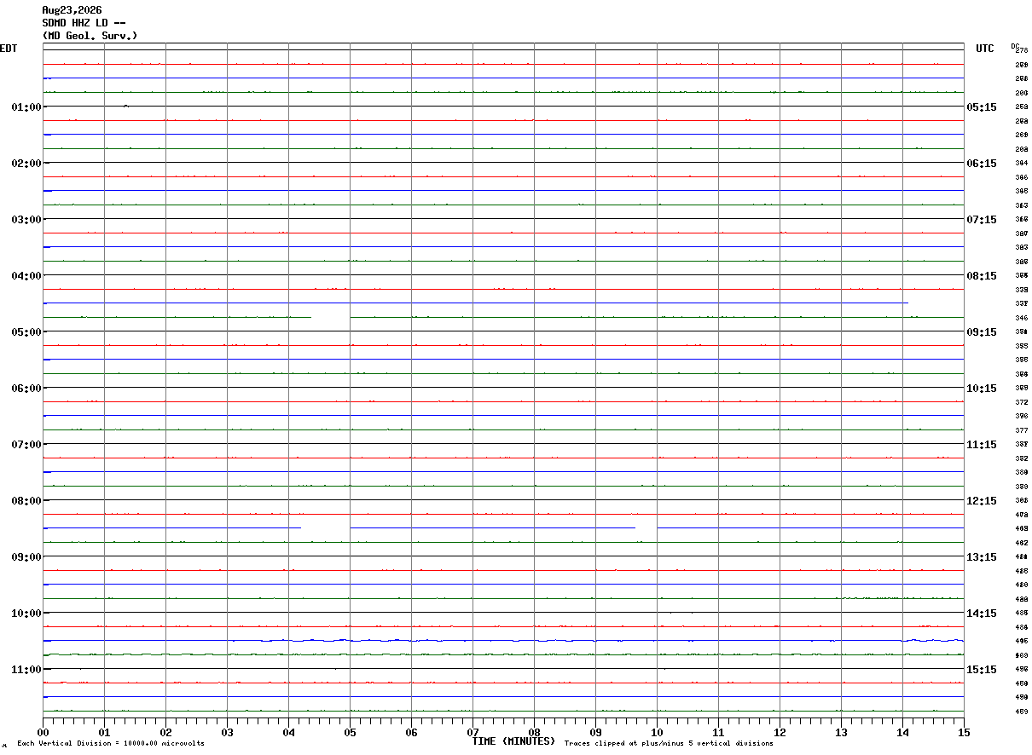Select the 01:00 EDT row label
This screenshot has height=755, width=1032.
pos(26,107)
